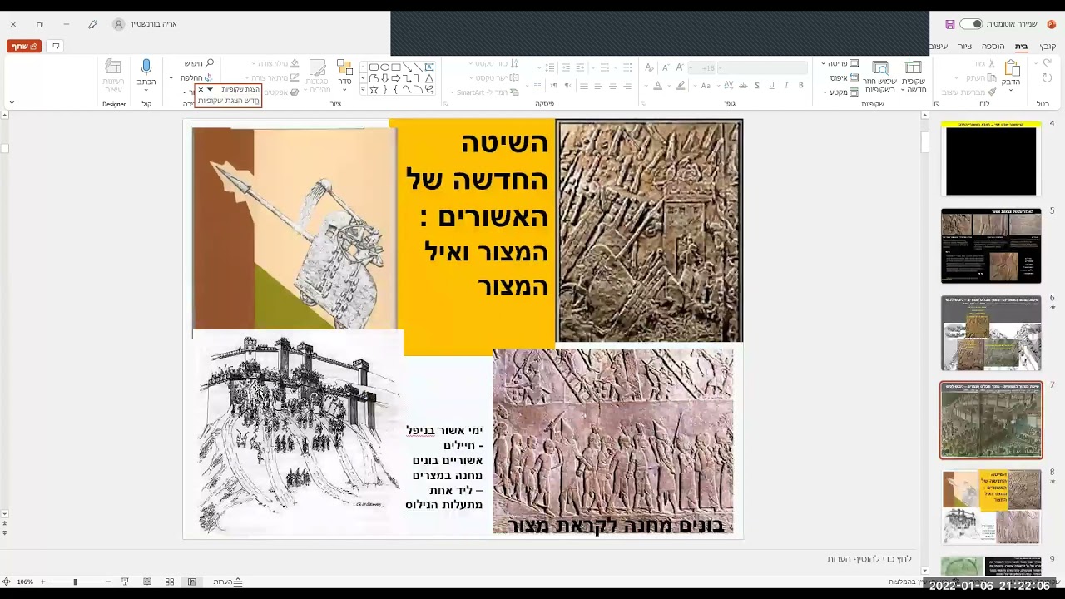Image resolution: width=1065 pixels, height=599 pixels.
Task: Click the Format Painter (מברשת עיצוב) icon
Action: 993,92
